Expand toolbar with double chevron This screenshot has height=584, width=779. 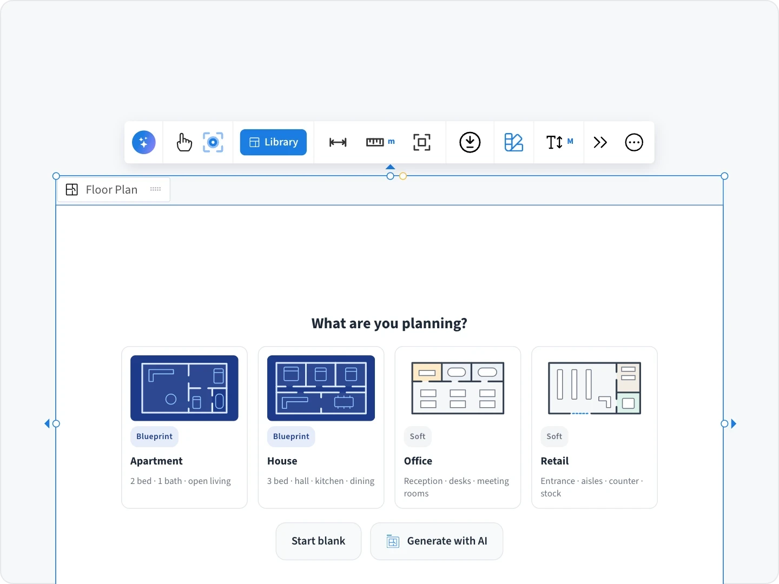pos(600,142)
